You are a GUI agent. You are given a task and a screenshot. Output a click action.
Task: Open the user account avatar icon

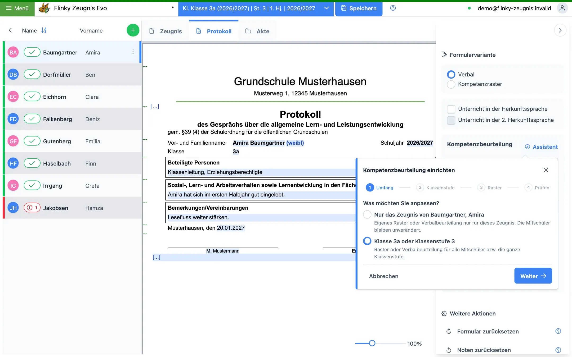pyautogui.click(x=562, y=8)
